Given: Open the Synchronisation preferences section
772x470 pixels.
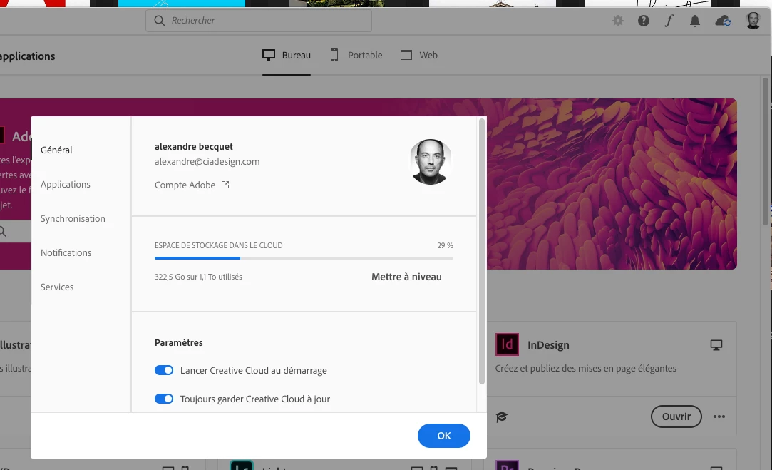Looking at the screenshot, I should pos(73,219).
